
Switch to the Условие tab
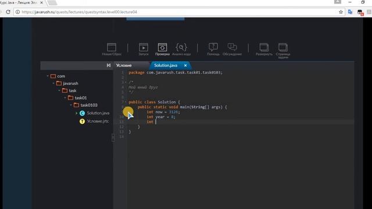pos(124,66)
